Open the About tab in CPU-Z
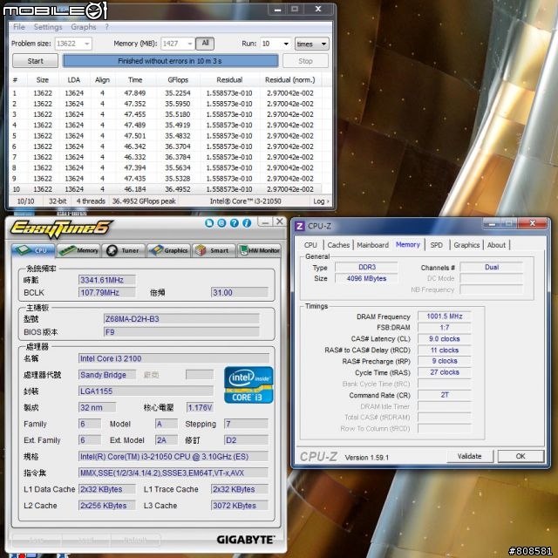The width and height of the screenshot is (558, 558). (496, 245)
